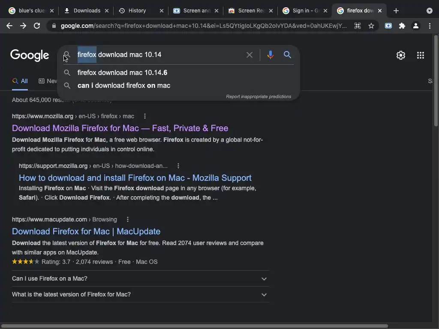Expand What is the latest version question
439x329 pixels.
point(140,295)
